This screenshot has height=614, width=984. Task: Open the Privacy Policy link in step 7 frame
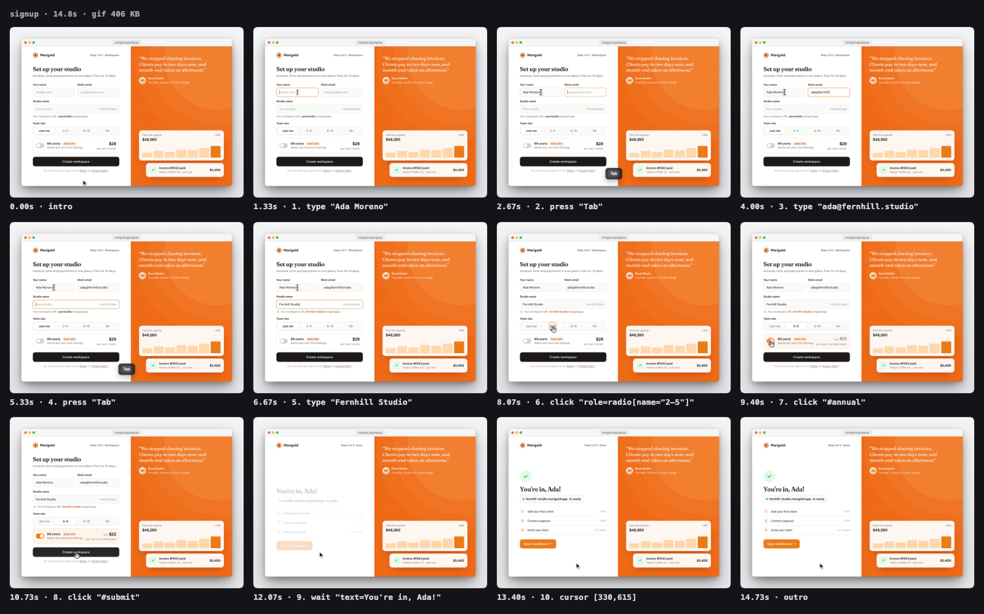[831, 366]
